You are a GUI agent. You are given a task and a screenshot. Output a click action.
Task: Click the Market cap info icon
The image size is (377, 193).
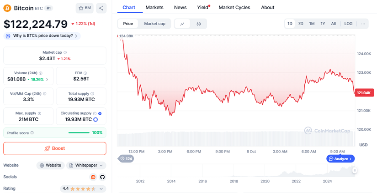click(x=65, y=52)
